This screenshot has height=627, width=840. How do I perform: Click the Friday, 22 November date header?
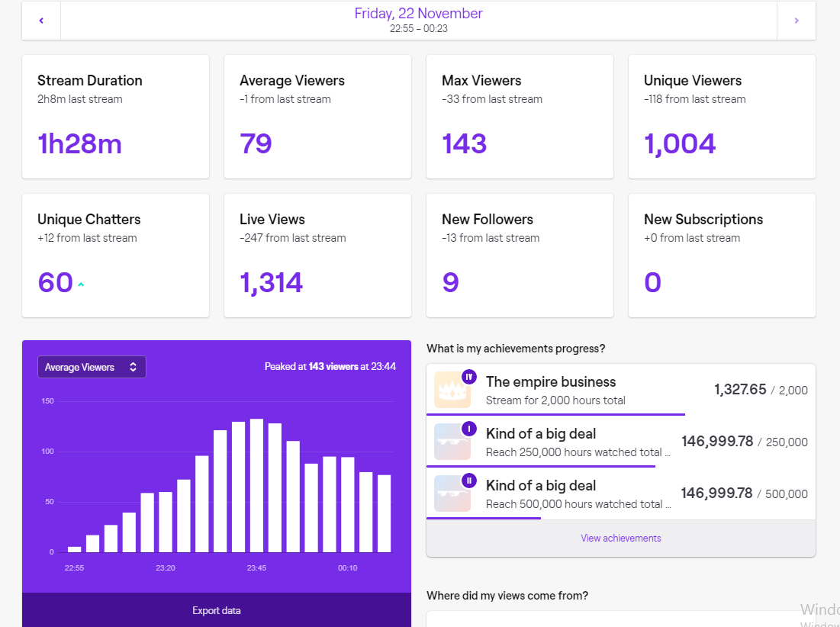pyautogui.click(x=418, y=14)
